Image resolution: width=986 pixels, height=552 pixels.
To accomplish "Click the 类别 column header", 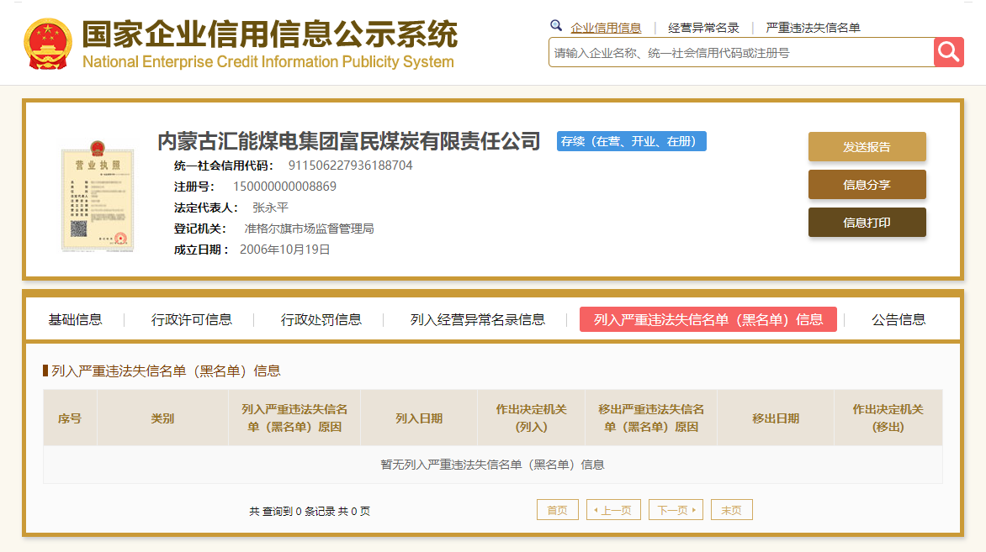I will pyautogui.click(x=162, y=418).
